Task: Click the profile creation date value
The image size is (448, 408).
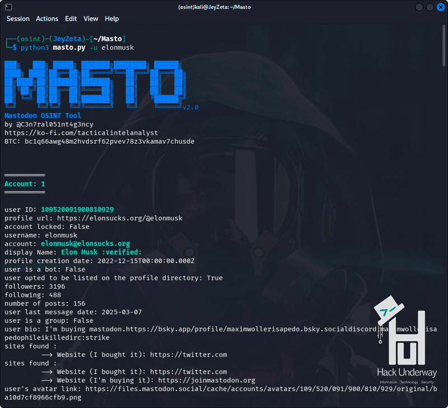Action: click(146, 261)
